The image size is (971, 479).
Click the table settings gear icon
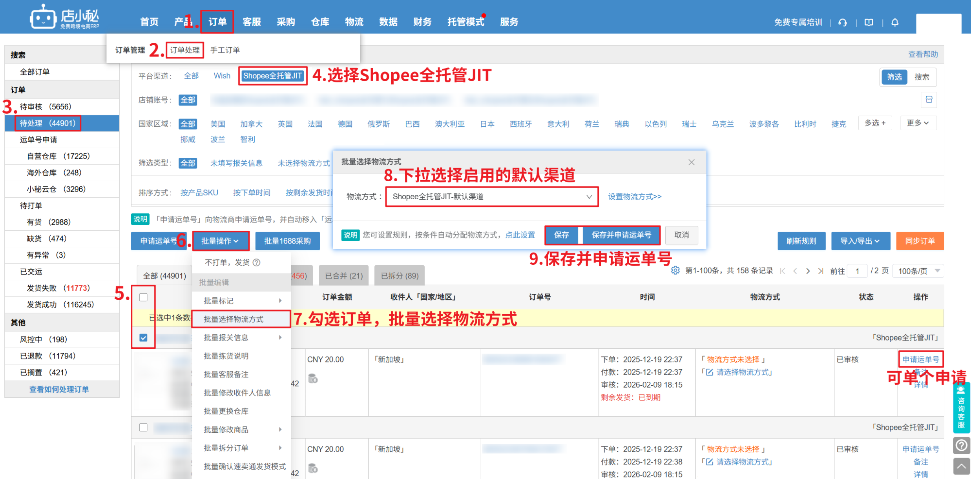(x=675, y=271)
